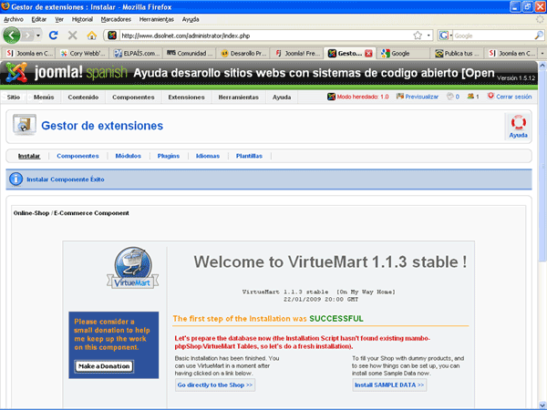Open the Contenido admin menu
Image resolution: width=547 pixels, height=410 pixels.
tap(83, 97)
